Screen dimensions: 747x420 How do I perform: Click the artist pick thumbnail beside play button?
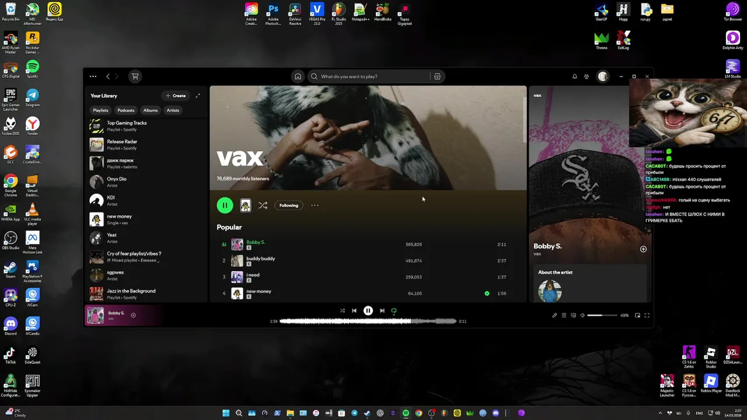245,205
